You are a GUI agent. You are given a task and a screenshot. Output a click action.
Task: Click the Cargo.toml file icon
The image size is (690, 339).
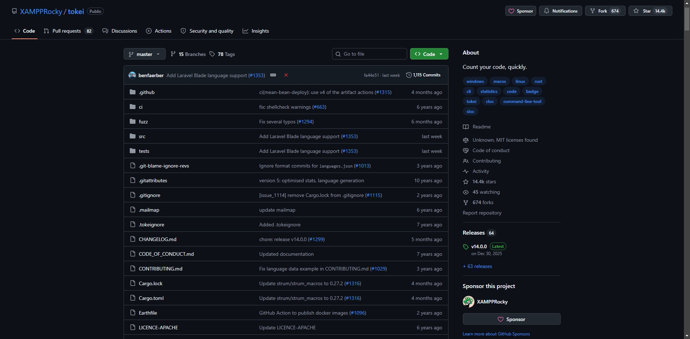tap(133, 298)
